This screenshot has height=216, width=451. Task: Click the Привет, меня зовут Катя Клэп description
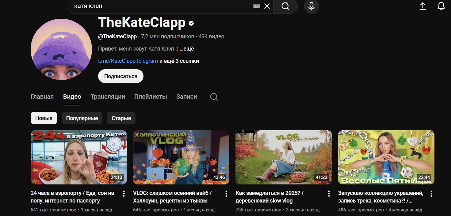click(138, 49)
